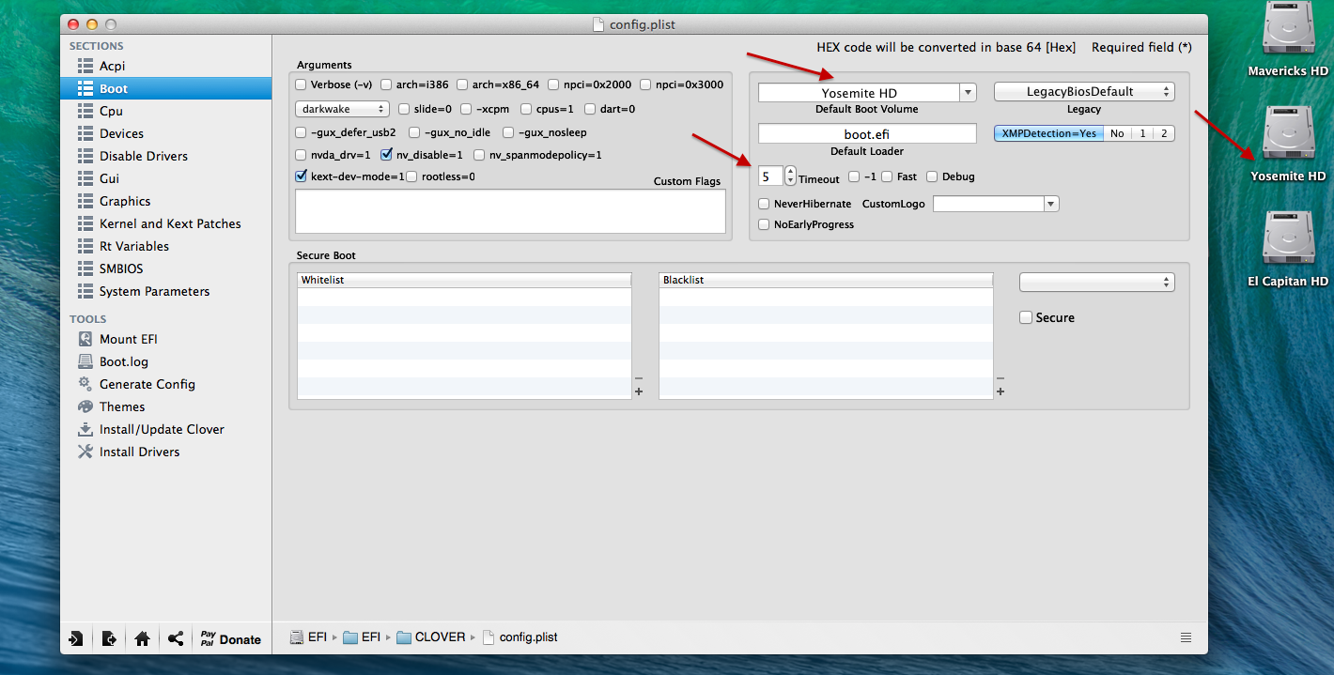This screenshot has width=1334, height=675.
Task: Click config.plist in the path bar
Action: click(520, 637)
